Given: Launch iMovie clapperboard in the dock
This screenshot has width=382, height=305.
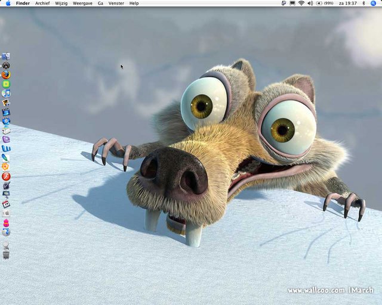Looking at the screenshot, I should pyautogui.click(x=6, y=112).
